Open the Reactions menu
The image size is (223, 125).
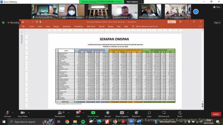click(136, 114)
